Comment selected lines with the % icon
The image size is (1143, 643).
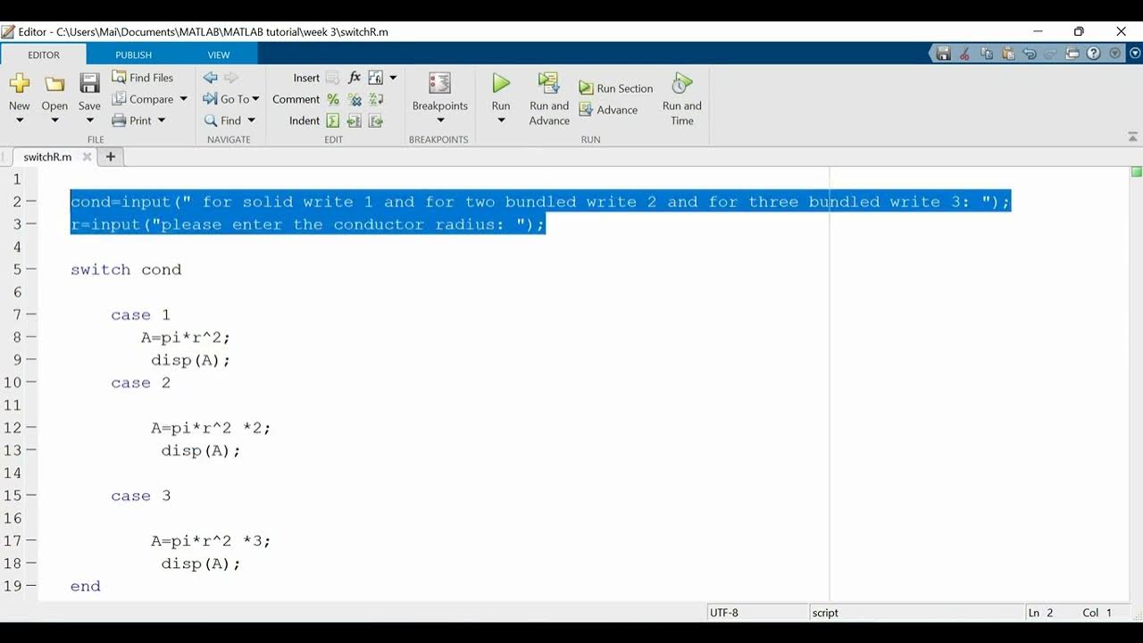coord(333,99)
